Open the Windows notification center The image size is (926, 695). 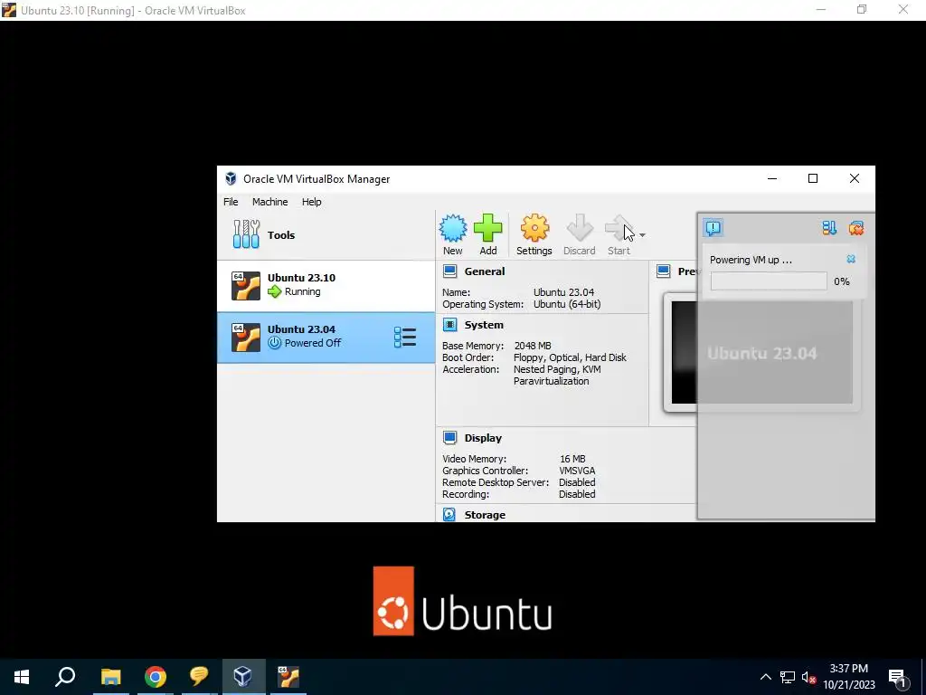(x=898, y=677)
